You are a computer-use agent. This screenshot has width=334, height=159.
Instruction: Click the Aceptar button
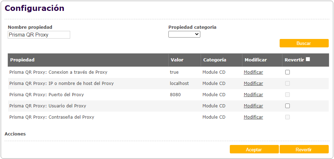point(254,150)
